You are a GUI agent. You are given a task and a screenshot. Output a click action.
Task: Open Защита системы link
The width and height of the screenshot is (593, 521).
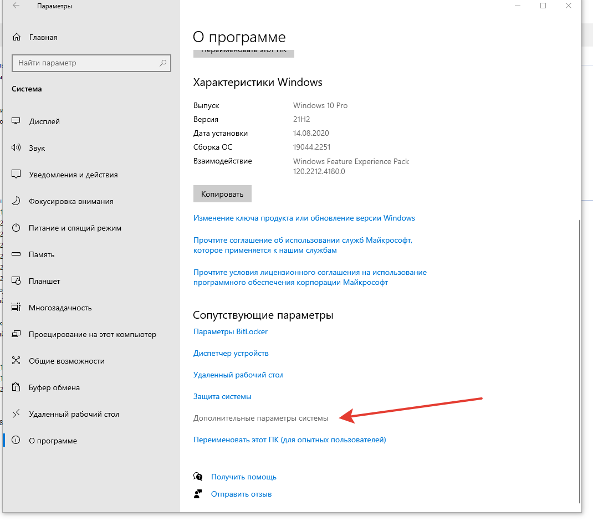[x=222, y=396]
